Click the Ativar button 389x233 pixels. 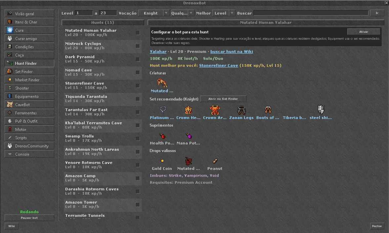coord(364,32)
